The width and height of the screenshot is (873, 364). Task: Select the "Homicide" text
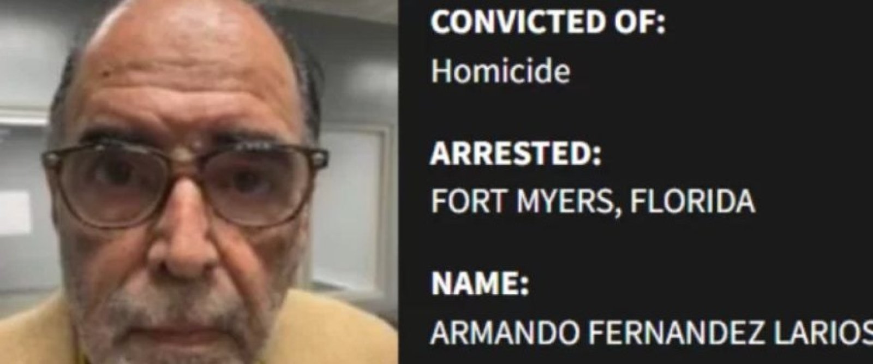tap(501, 71)
